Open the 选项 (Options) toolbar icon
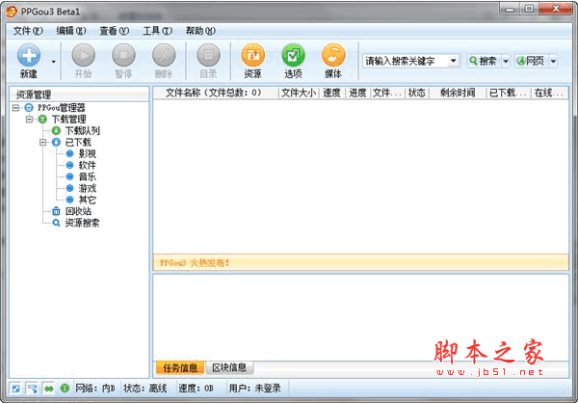 tap(293, 55)
